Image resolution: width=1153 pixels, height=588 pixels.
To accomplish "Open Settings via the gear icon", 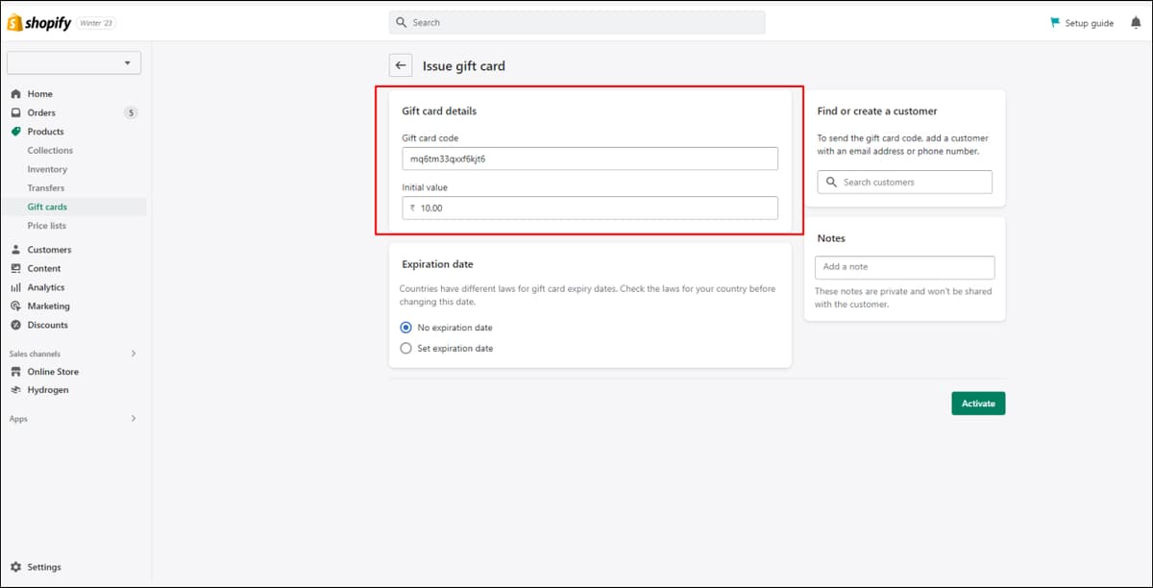I will [15, 567].
